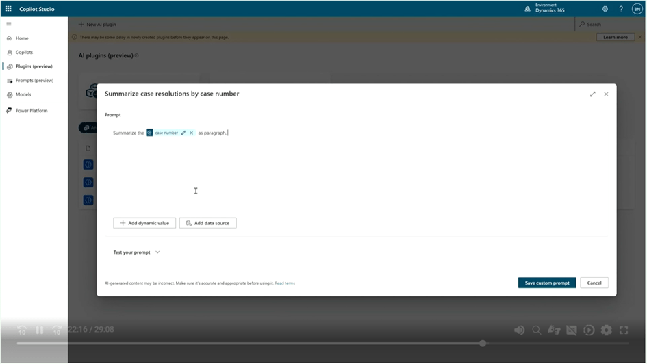647x364 pixels.
Task: Go to Copilots in the sidebar
Action: click(24, 52)
